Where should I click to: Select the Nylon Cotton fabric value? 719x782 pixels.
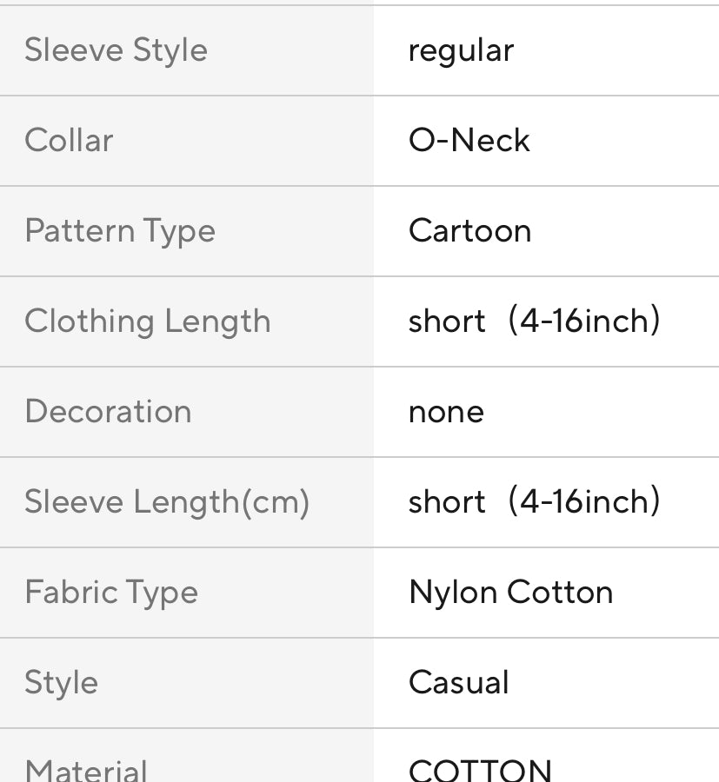[510, 593]
